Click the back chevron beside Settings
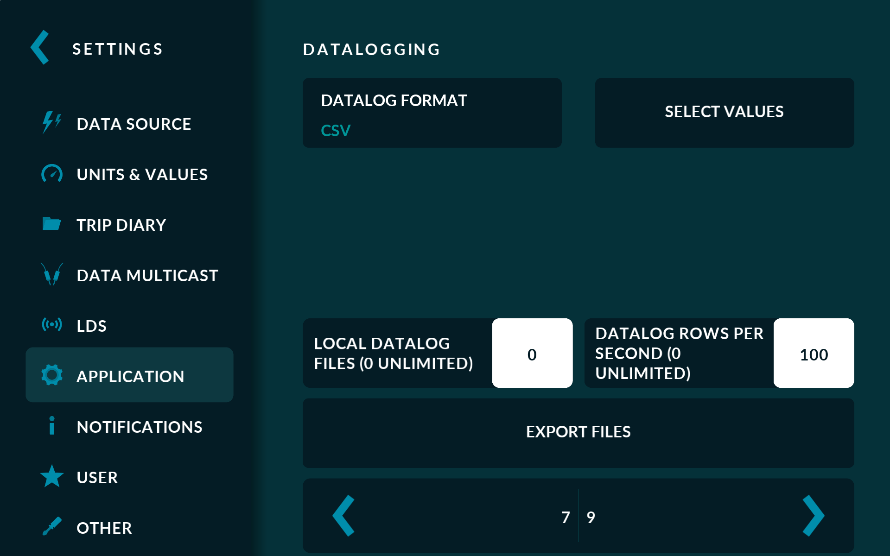890x556 pixels. pos(40,48)
